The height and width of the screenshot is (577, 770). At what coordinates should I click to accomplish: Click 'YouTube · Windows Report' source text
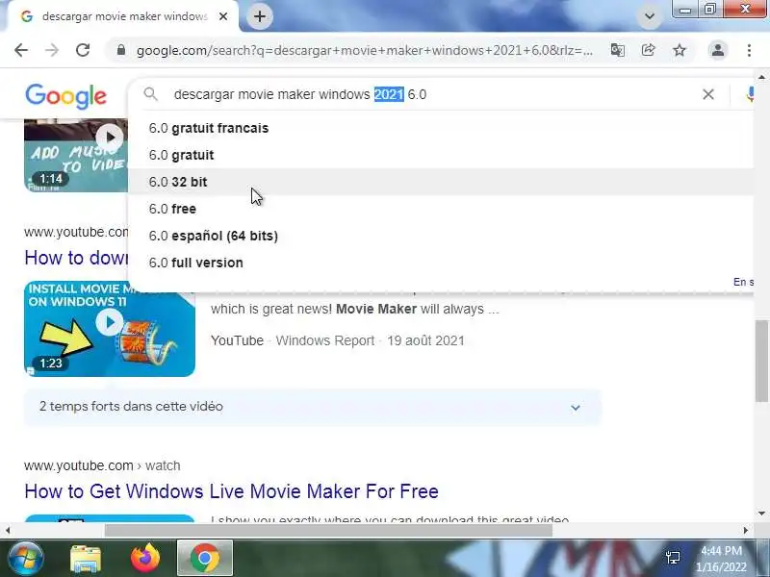pos(293,340)
